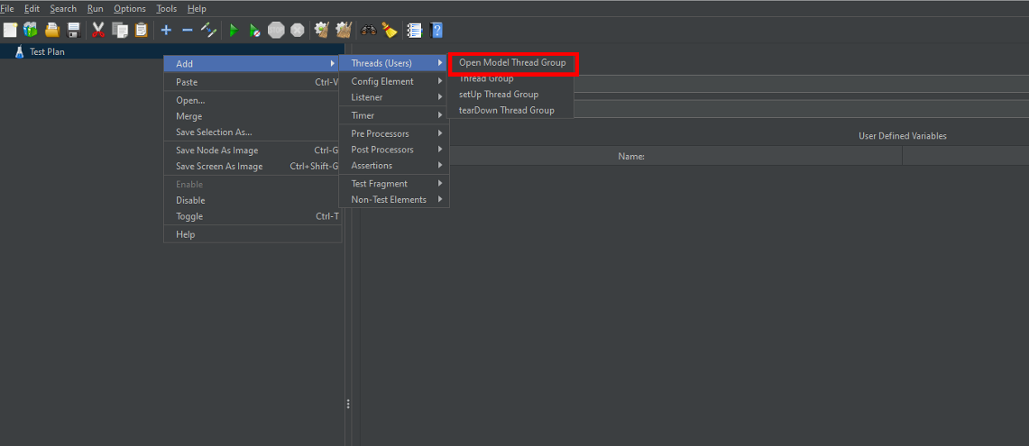Screen dimensions: 1029x446
Task: Click the Name: column header
Action: click(x=631, y=156)
